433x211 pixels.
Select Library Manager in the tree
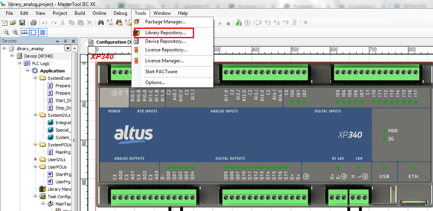(x=59, y=189)
